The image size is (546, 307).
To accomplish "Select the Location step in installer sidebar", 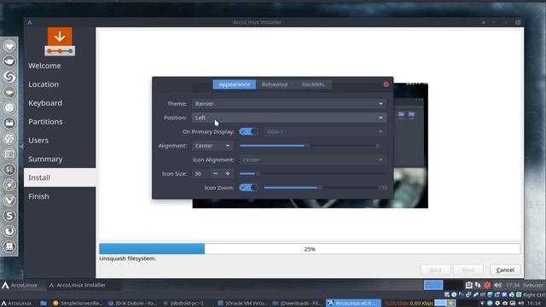I will [x=60, y=84].
